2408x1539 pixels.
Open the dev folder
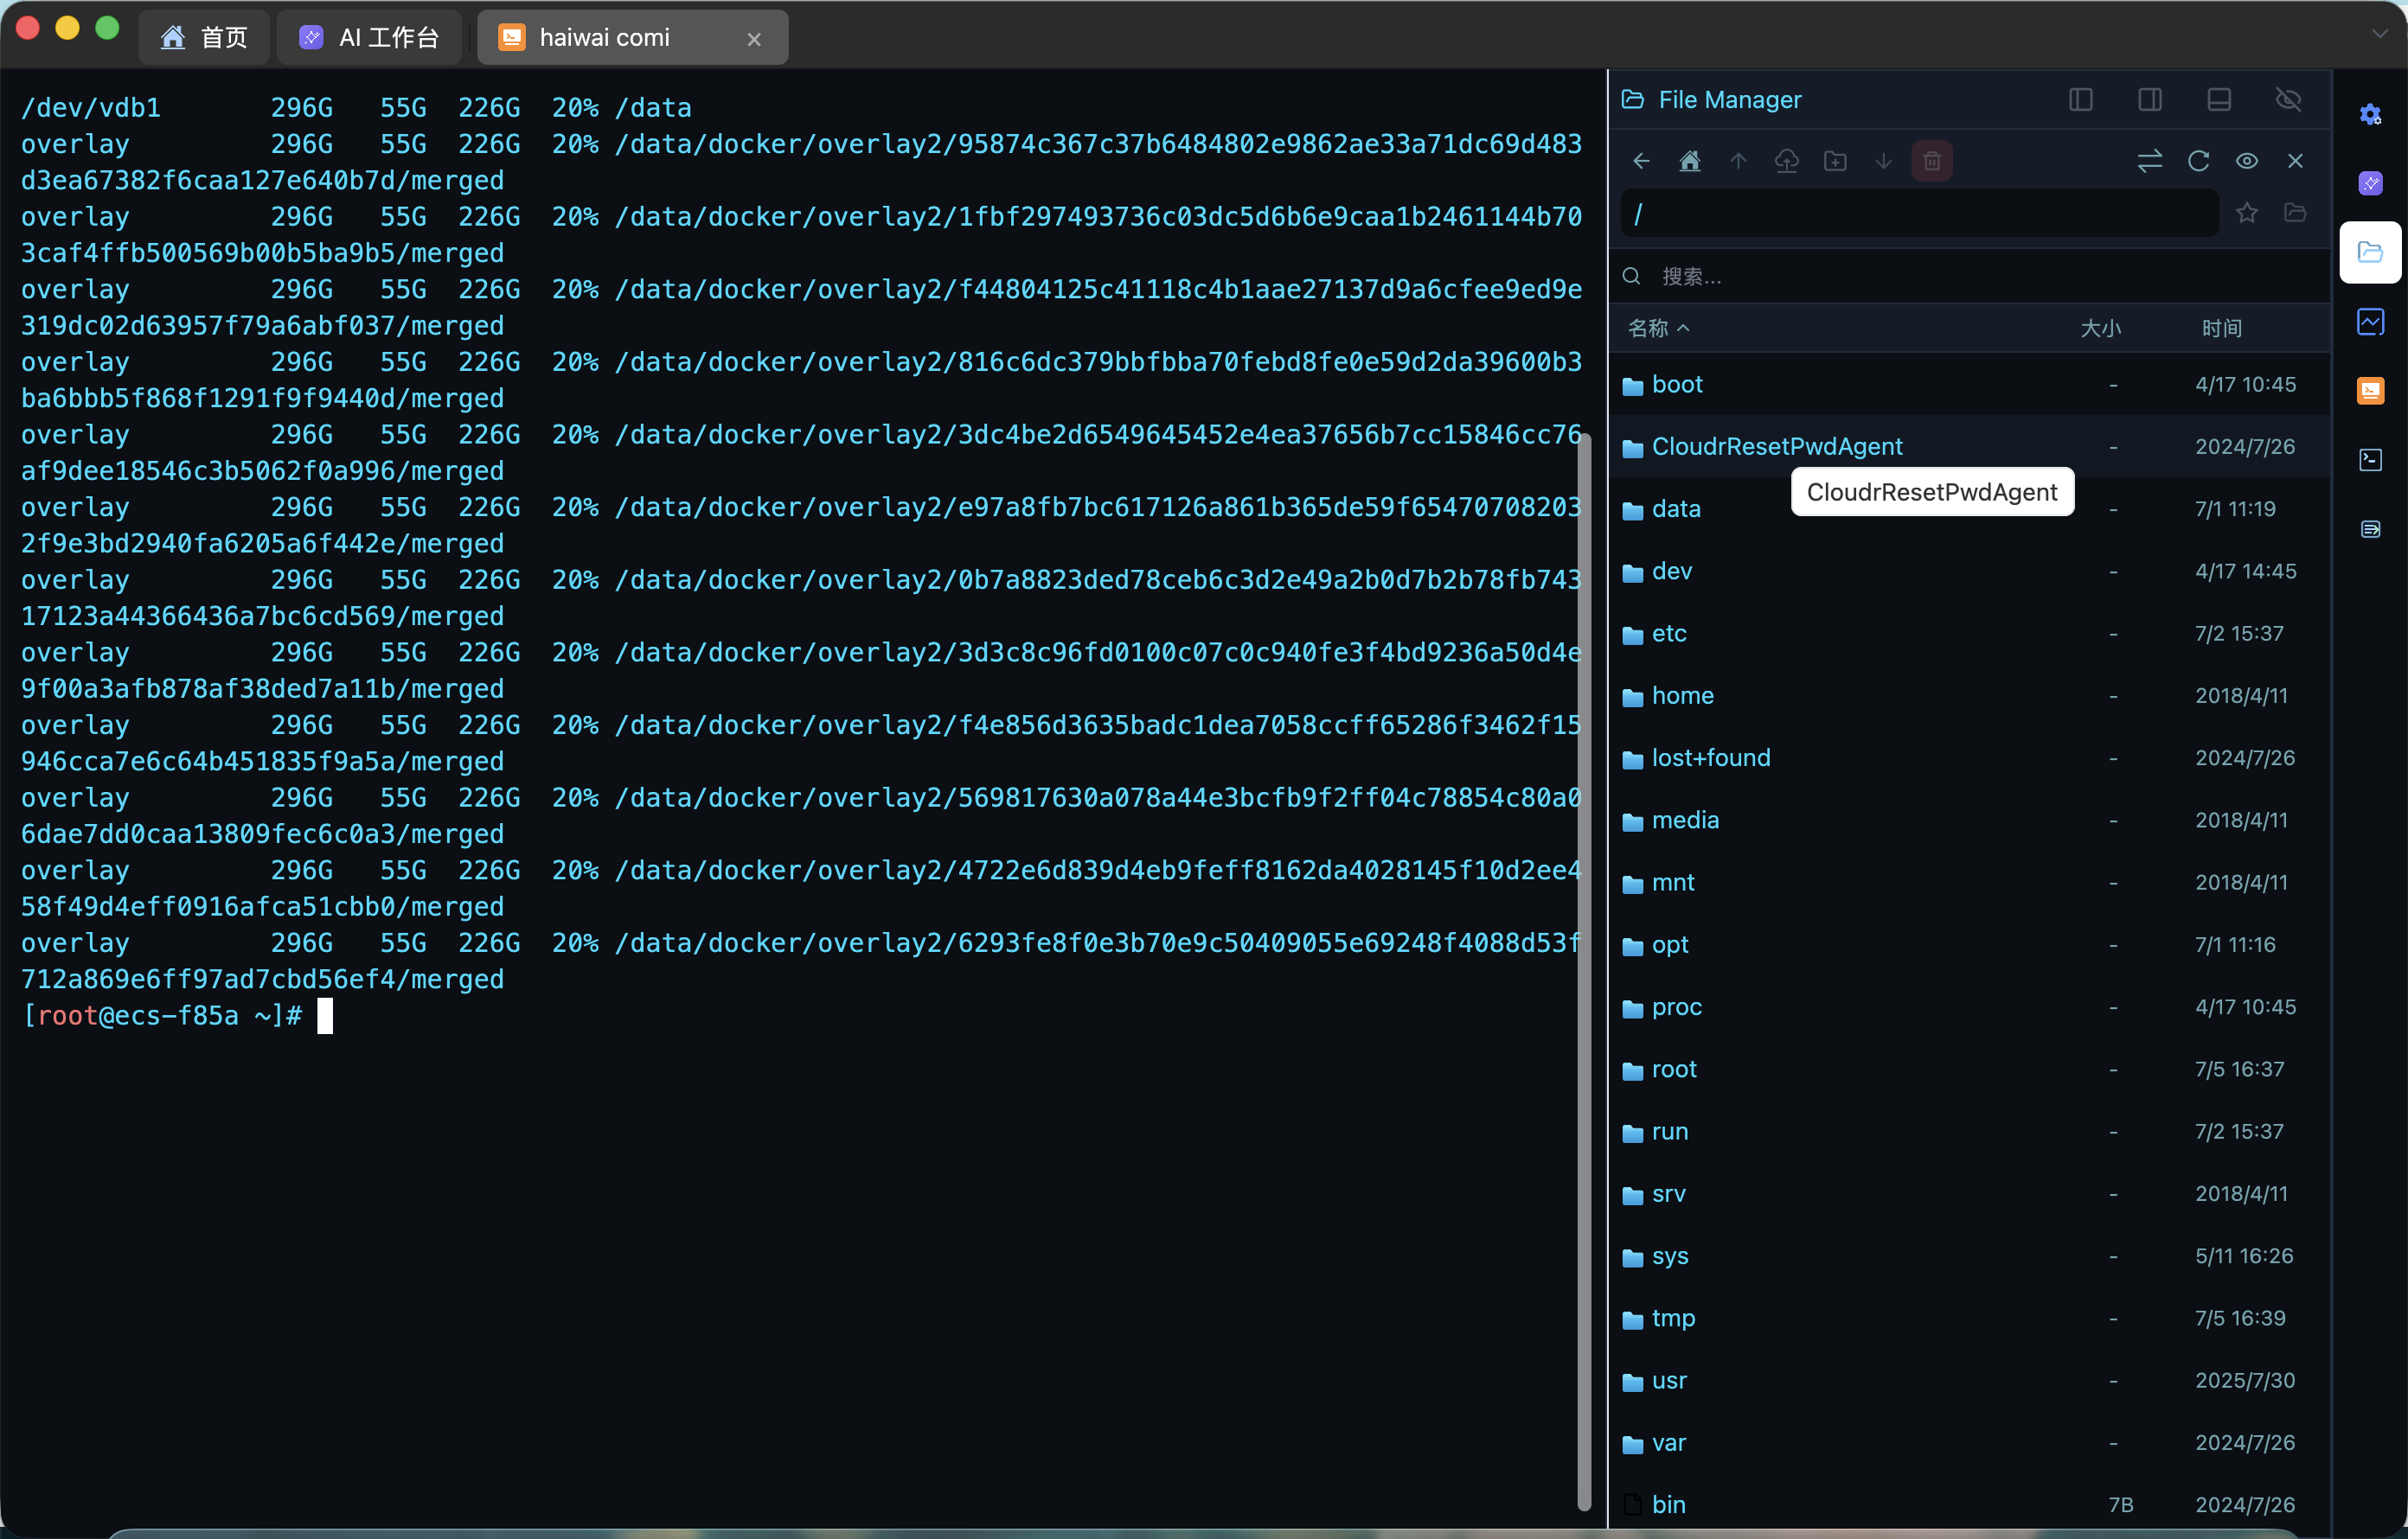pyautogui.click(x=1970, y=572)
